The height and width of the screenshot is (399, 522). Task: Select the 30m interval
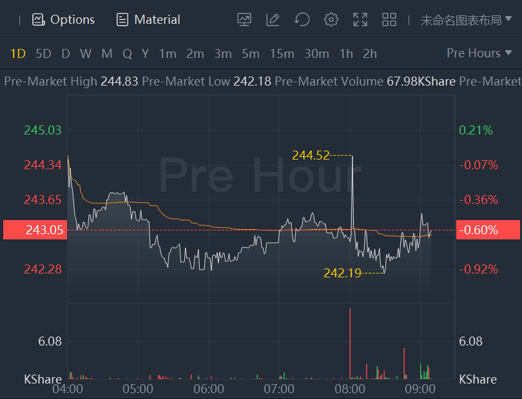316,54
